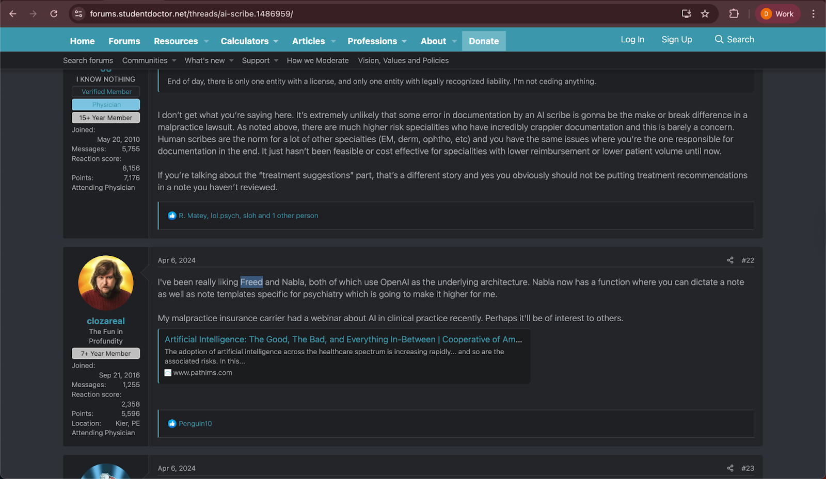Image resolution: width=826 pixels, height=479 pixels.
Task: Open browser extensions puzzle icon
Action: coord(734,14)
